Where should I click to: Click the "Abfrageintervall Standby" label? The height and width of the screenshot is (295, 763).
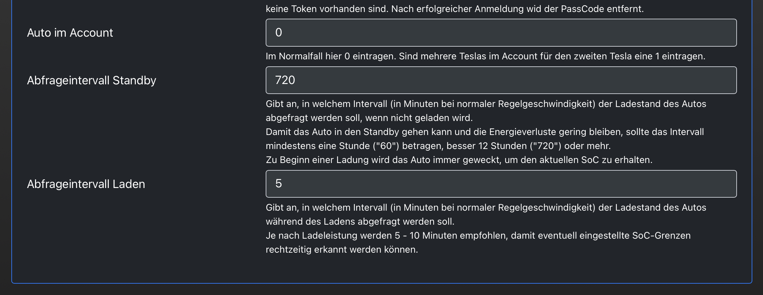pyautogui.click(x=91, y=80)
